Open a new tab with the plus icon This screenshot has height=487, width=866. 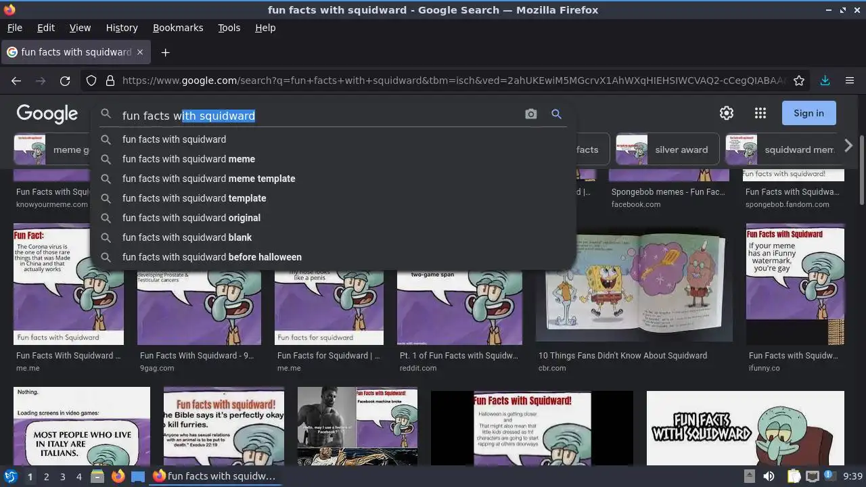[165, 52]
